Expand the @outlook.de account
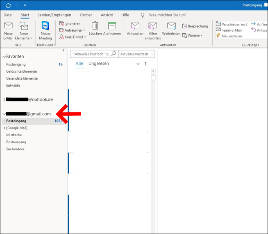The width and height of the screenshot is (268, 234). [4, 99]
